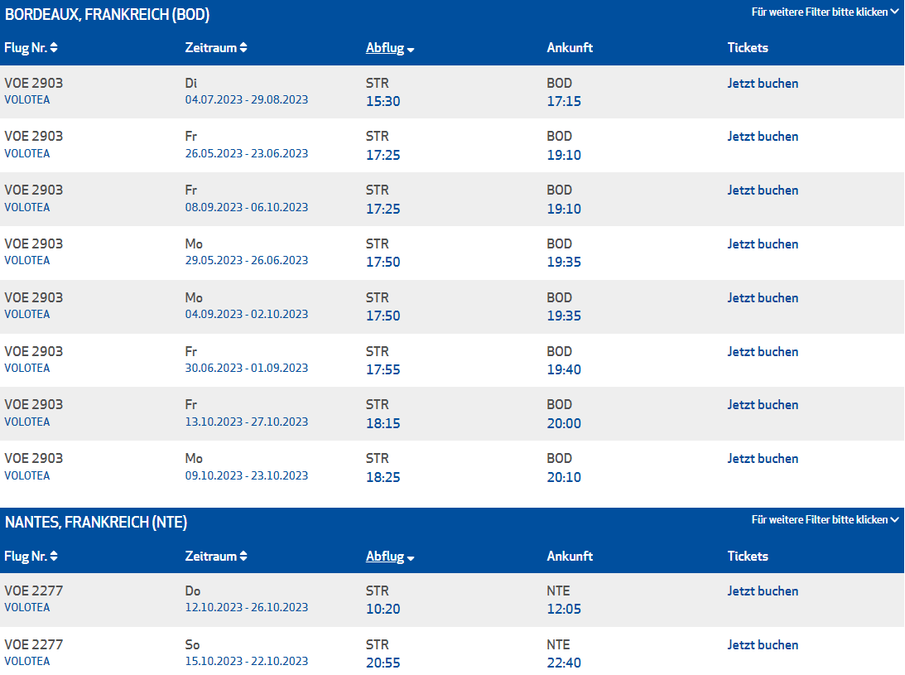Click Abflug sort arrow in Bordeaux table

pos(411,50)
